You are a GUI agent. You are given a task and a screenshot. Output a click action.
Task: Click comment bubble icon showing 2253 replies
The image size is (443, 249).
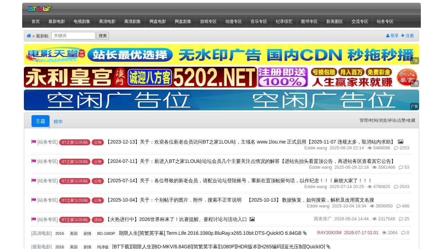tap(396, 148)
